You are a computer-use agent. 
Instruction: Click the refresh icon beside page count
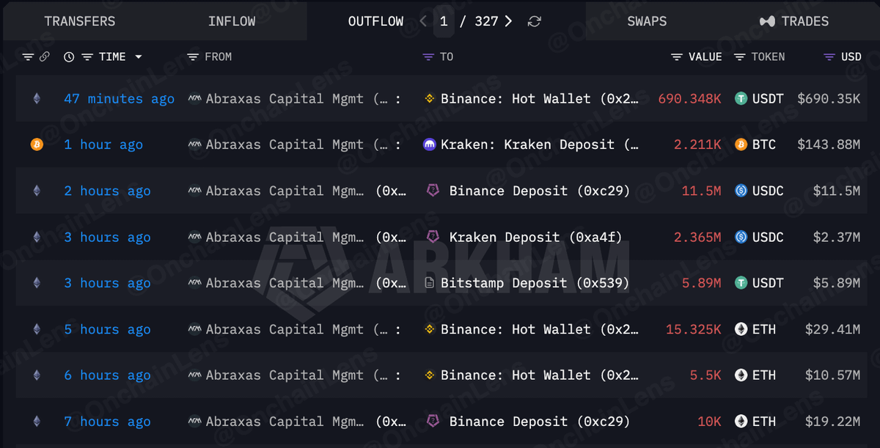pyautogui.click(x=535, y=21)
